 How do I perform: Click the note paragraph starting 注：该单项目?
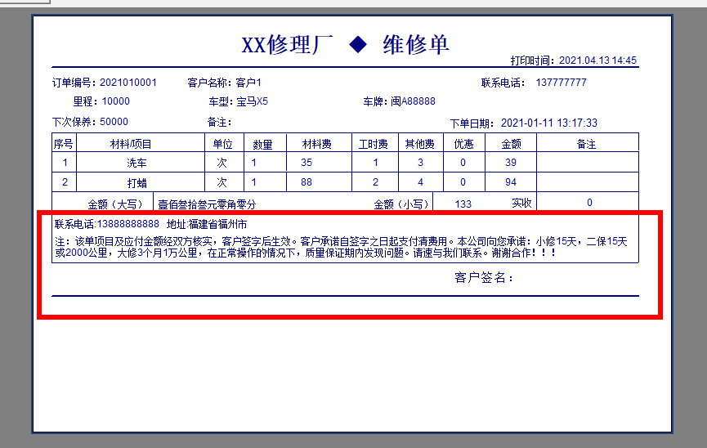341,247
